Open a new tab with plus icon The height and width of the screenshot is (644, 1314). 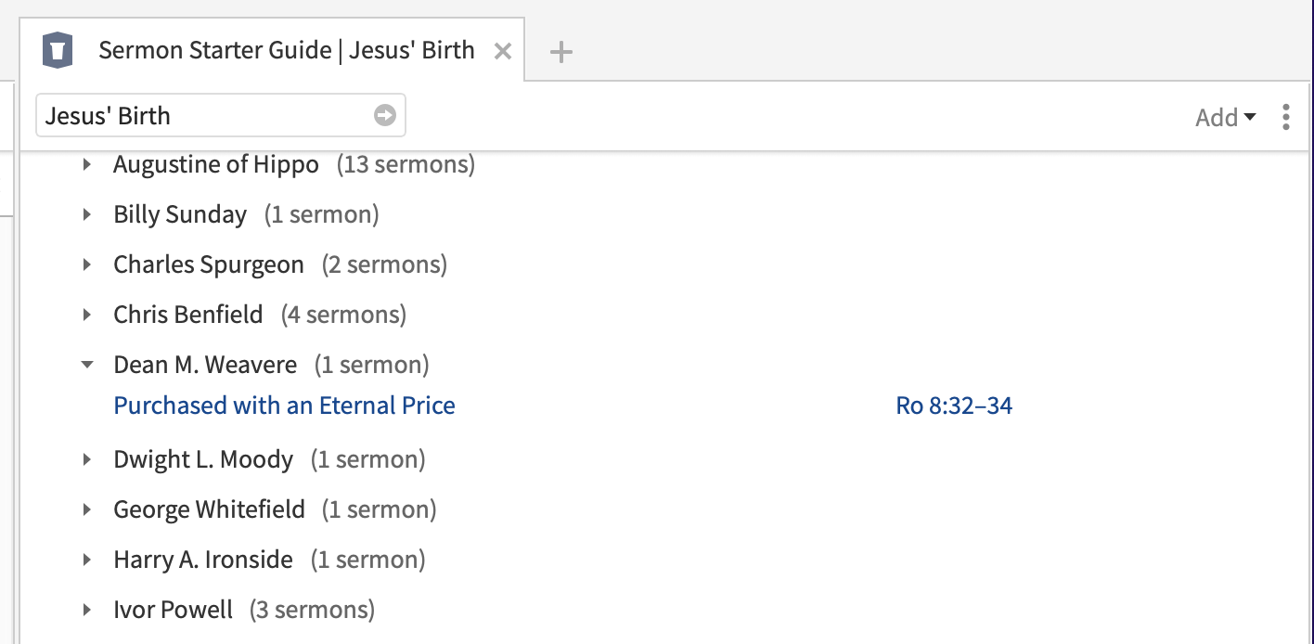tap(560, 52)
